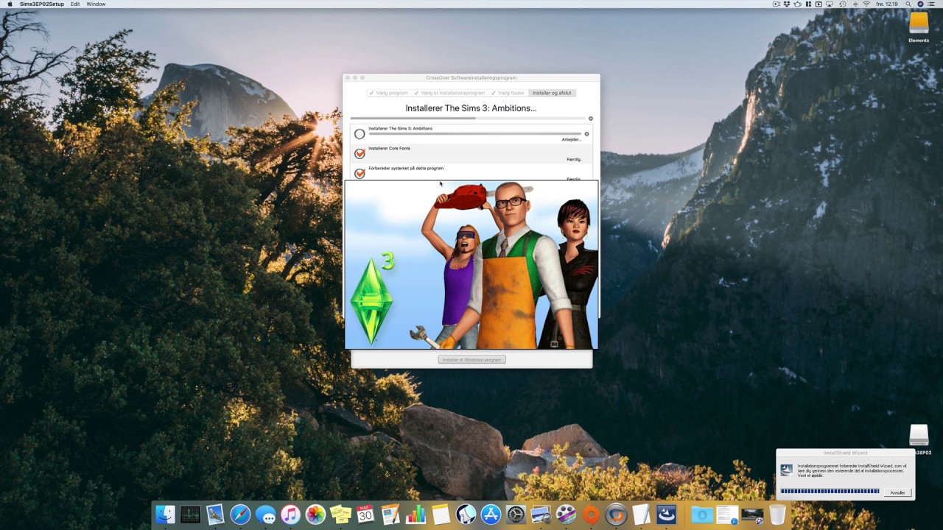
Task: Click the Forbereder systemet checkmark
Action: point(360,174)
